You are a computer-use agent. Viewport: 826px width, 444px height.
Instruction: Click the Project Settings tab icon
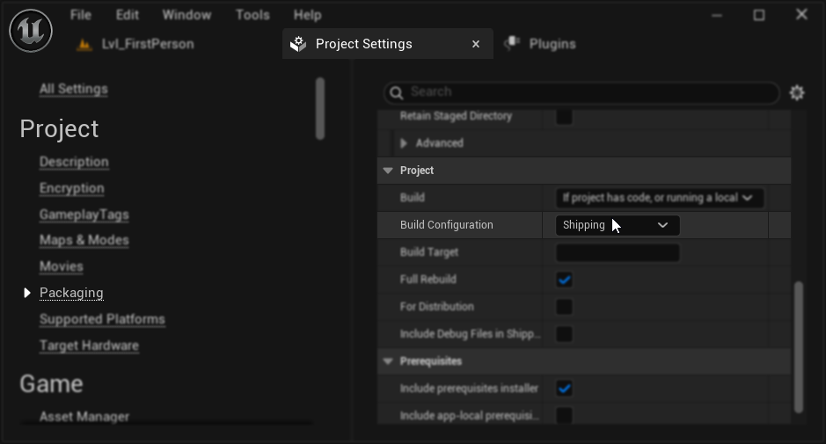(x=299, y=44)
